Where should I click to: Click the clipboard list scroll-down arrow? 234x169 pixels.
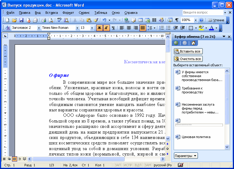(227, 147)
